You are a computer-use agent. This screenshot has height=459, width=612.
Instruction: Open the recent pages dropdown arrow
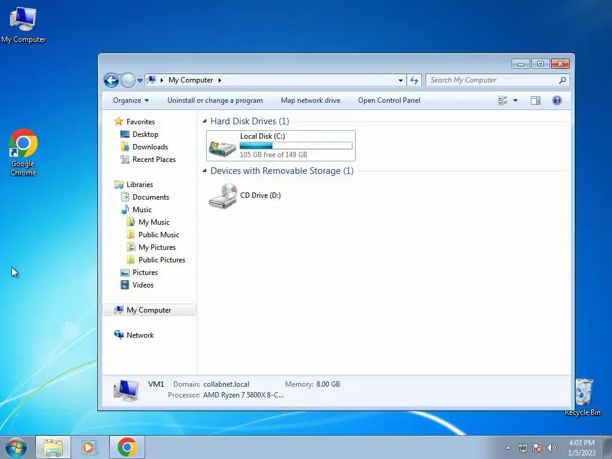(x=140, y=81)
